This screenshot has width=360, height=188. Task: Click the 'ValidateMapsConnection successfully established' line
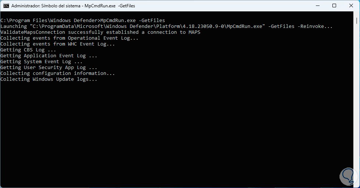(x=100, y=32)
